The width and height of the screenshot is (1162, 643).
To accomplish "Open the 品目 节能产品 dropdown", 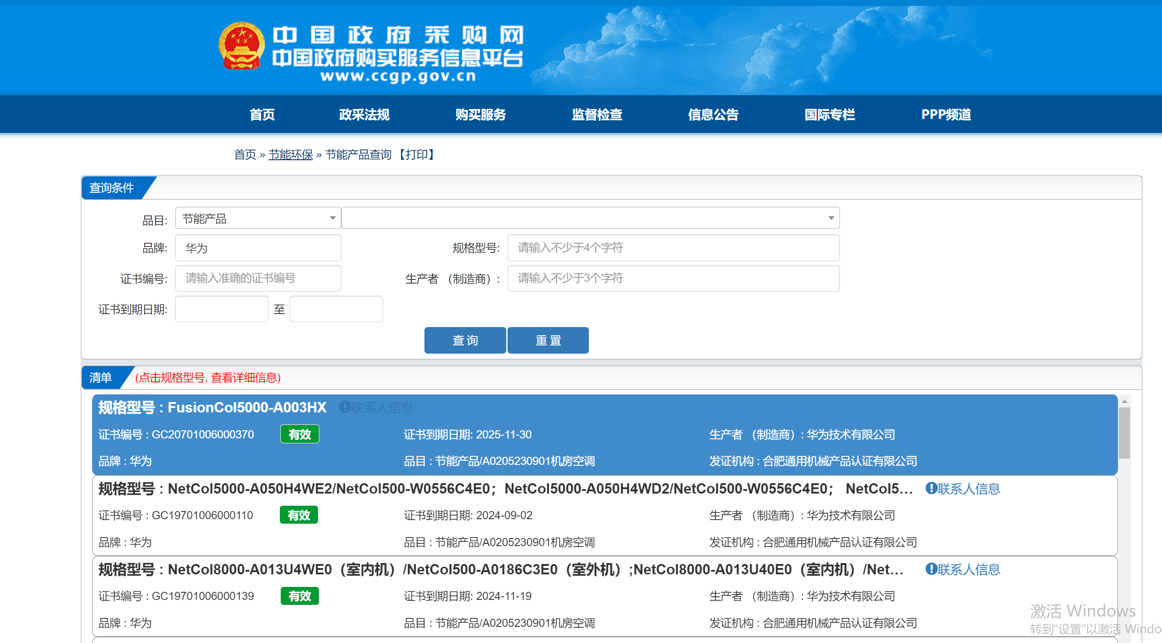I will coord(258,219).
